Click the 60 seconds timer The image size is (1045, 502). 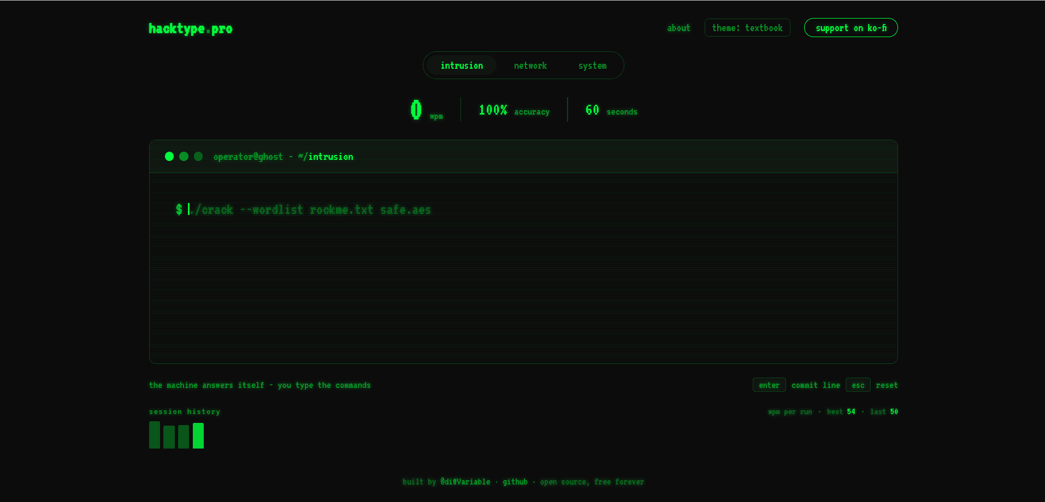pos(611,110)
